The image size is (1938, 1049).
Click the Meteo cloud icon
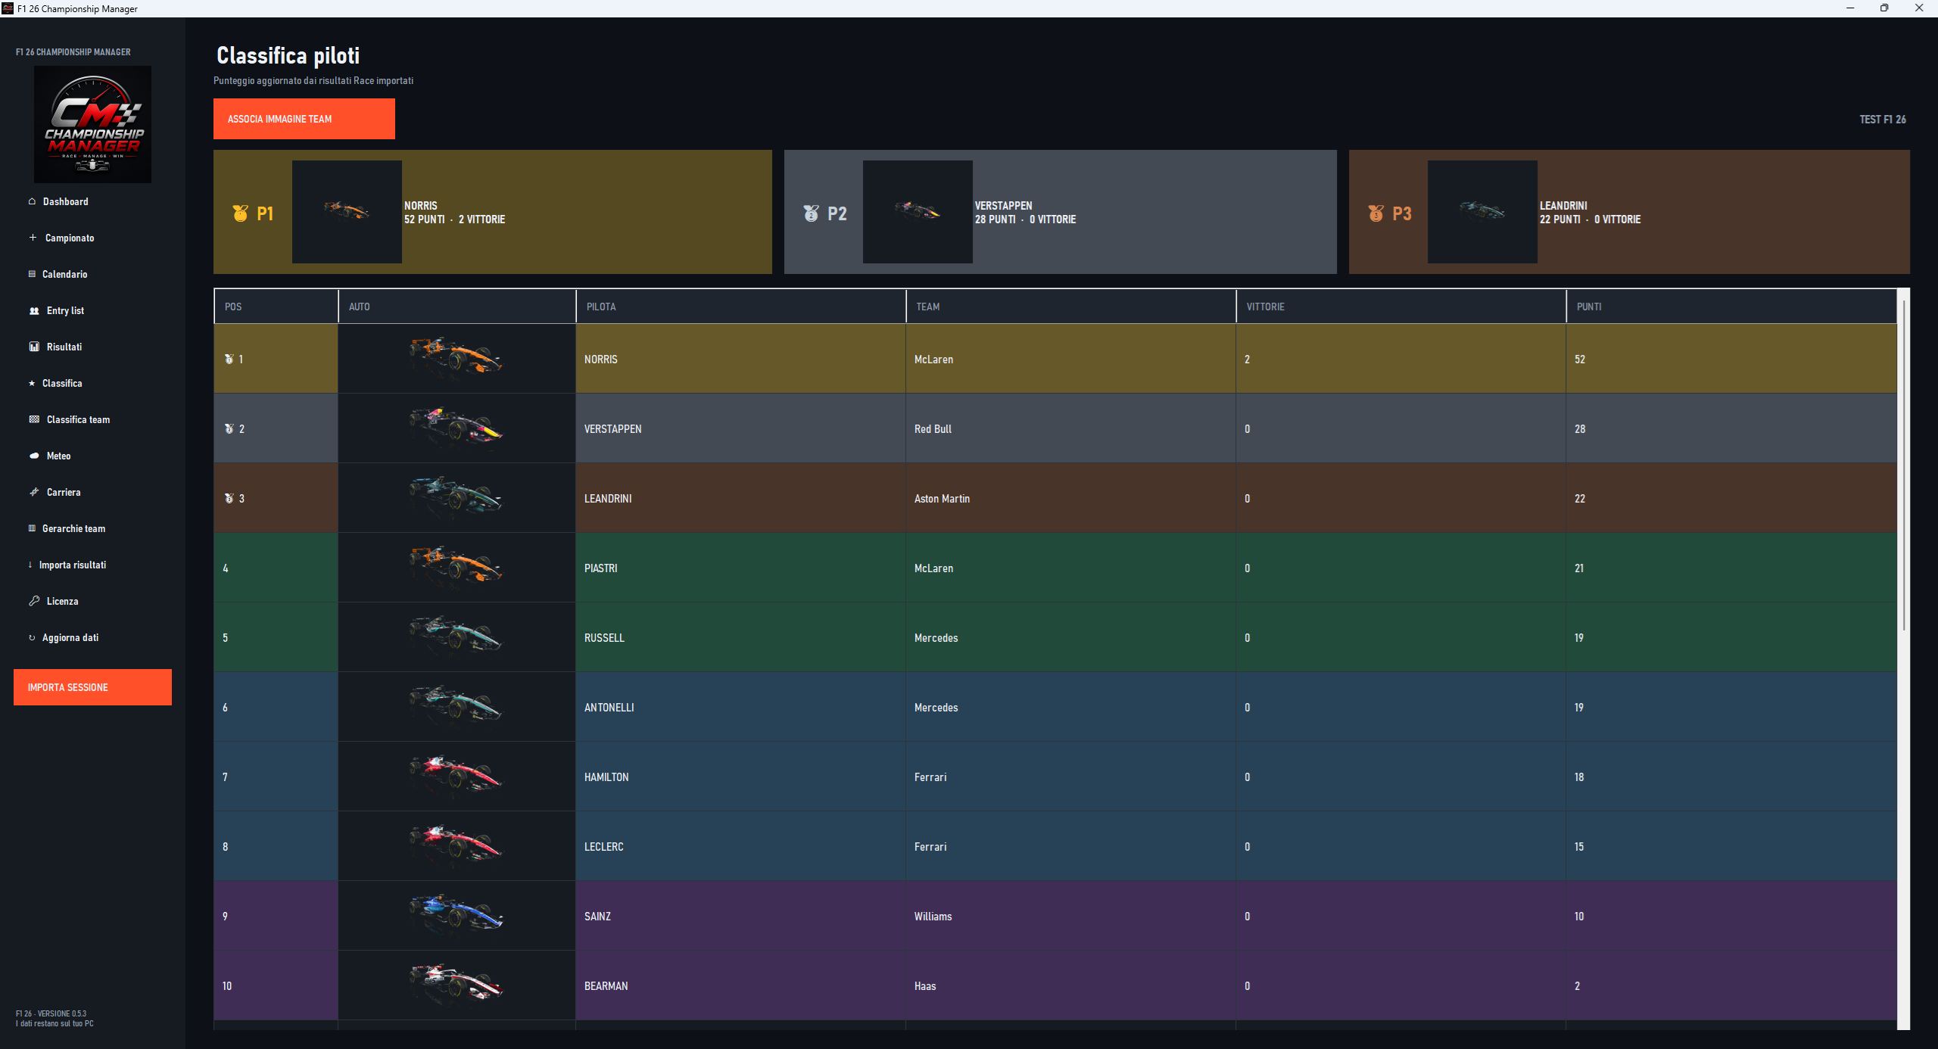coord(34,456)
